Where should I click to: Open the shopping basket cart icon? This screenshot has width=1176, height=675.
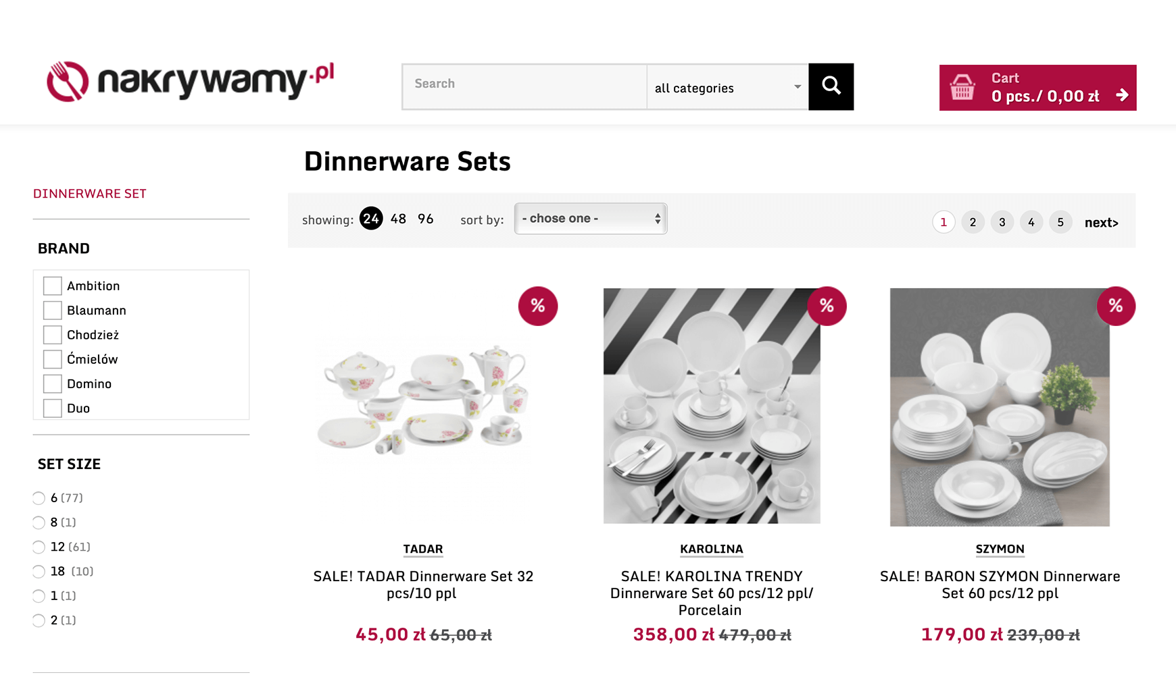coord(962,88)
